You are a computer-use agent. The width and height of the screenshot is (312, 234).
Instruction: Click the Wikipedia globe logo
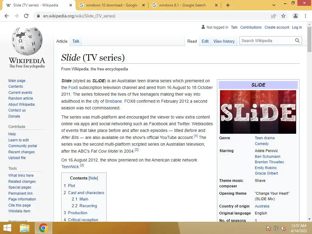(x=27, y=41)
